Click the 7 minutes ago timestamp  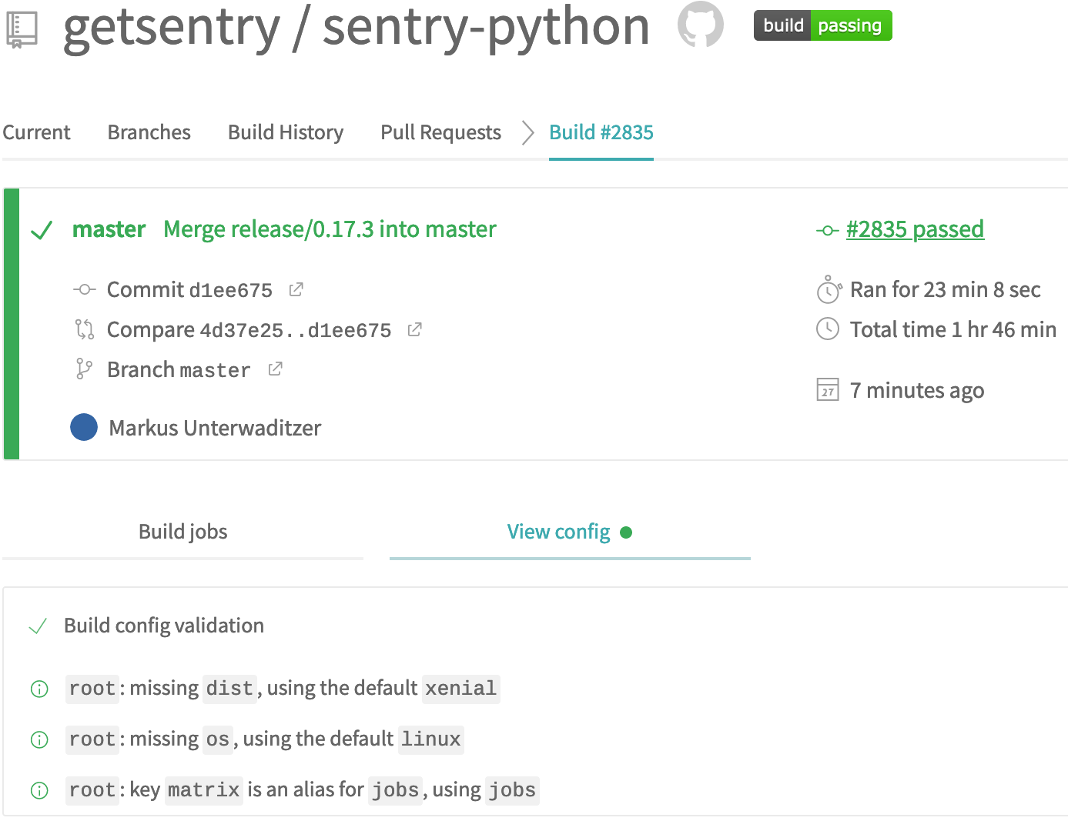(x=917, y=390)
